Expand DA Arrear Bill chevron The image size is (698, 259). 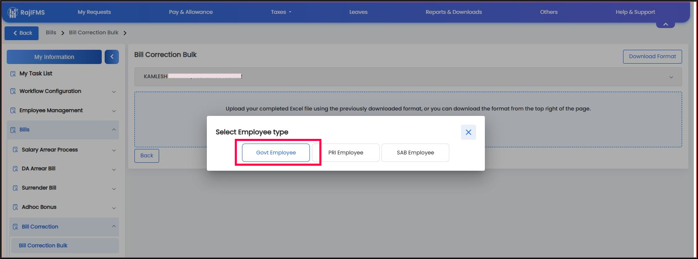114,169
